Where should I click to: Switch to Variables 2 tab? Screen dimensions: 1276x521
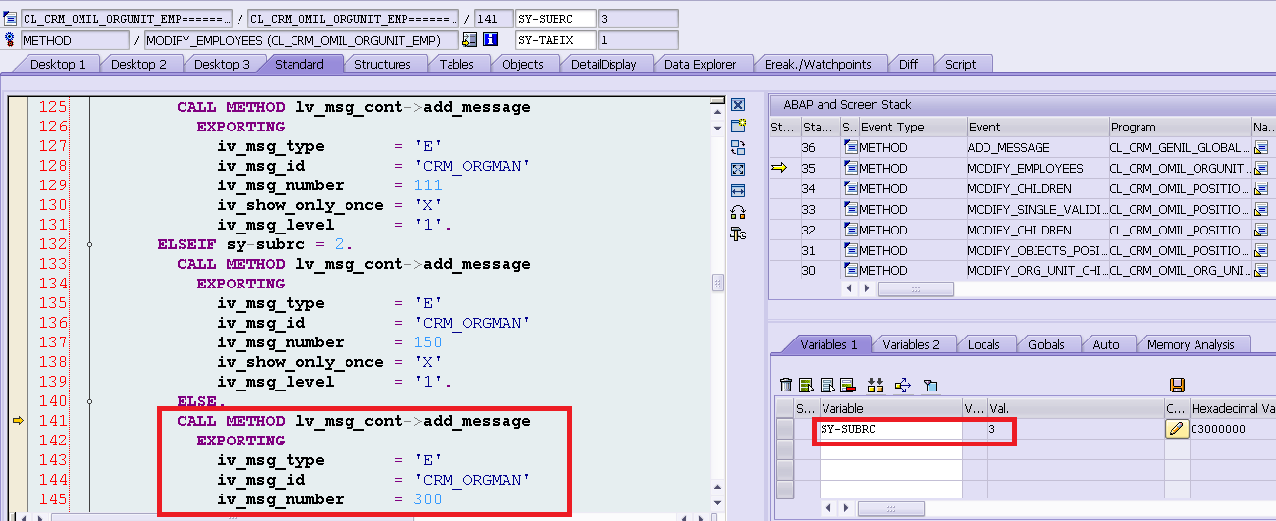pos(911,344)
